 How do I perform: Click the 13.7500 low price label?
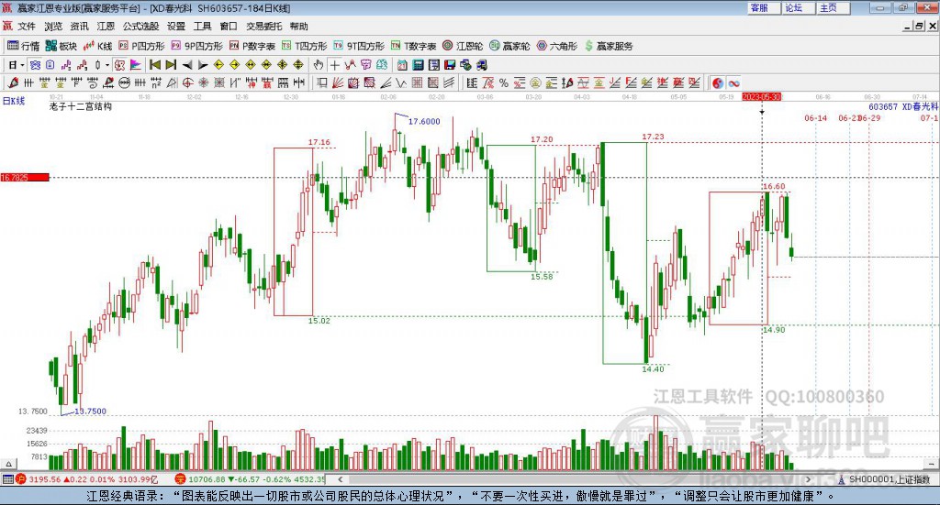click(90, 412)
